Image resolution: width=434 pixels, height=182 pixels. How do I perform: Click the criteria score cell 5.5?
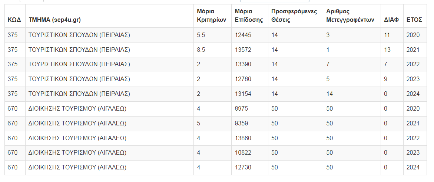[201, 35]
